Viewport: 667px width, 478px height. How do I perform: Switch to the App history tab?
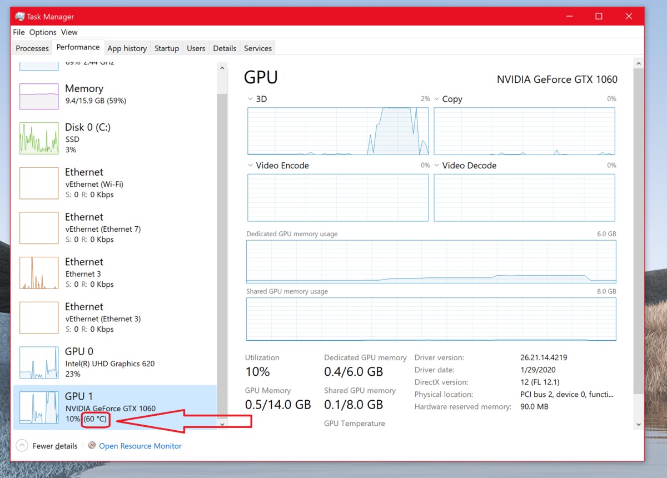(127, 48)
